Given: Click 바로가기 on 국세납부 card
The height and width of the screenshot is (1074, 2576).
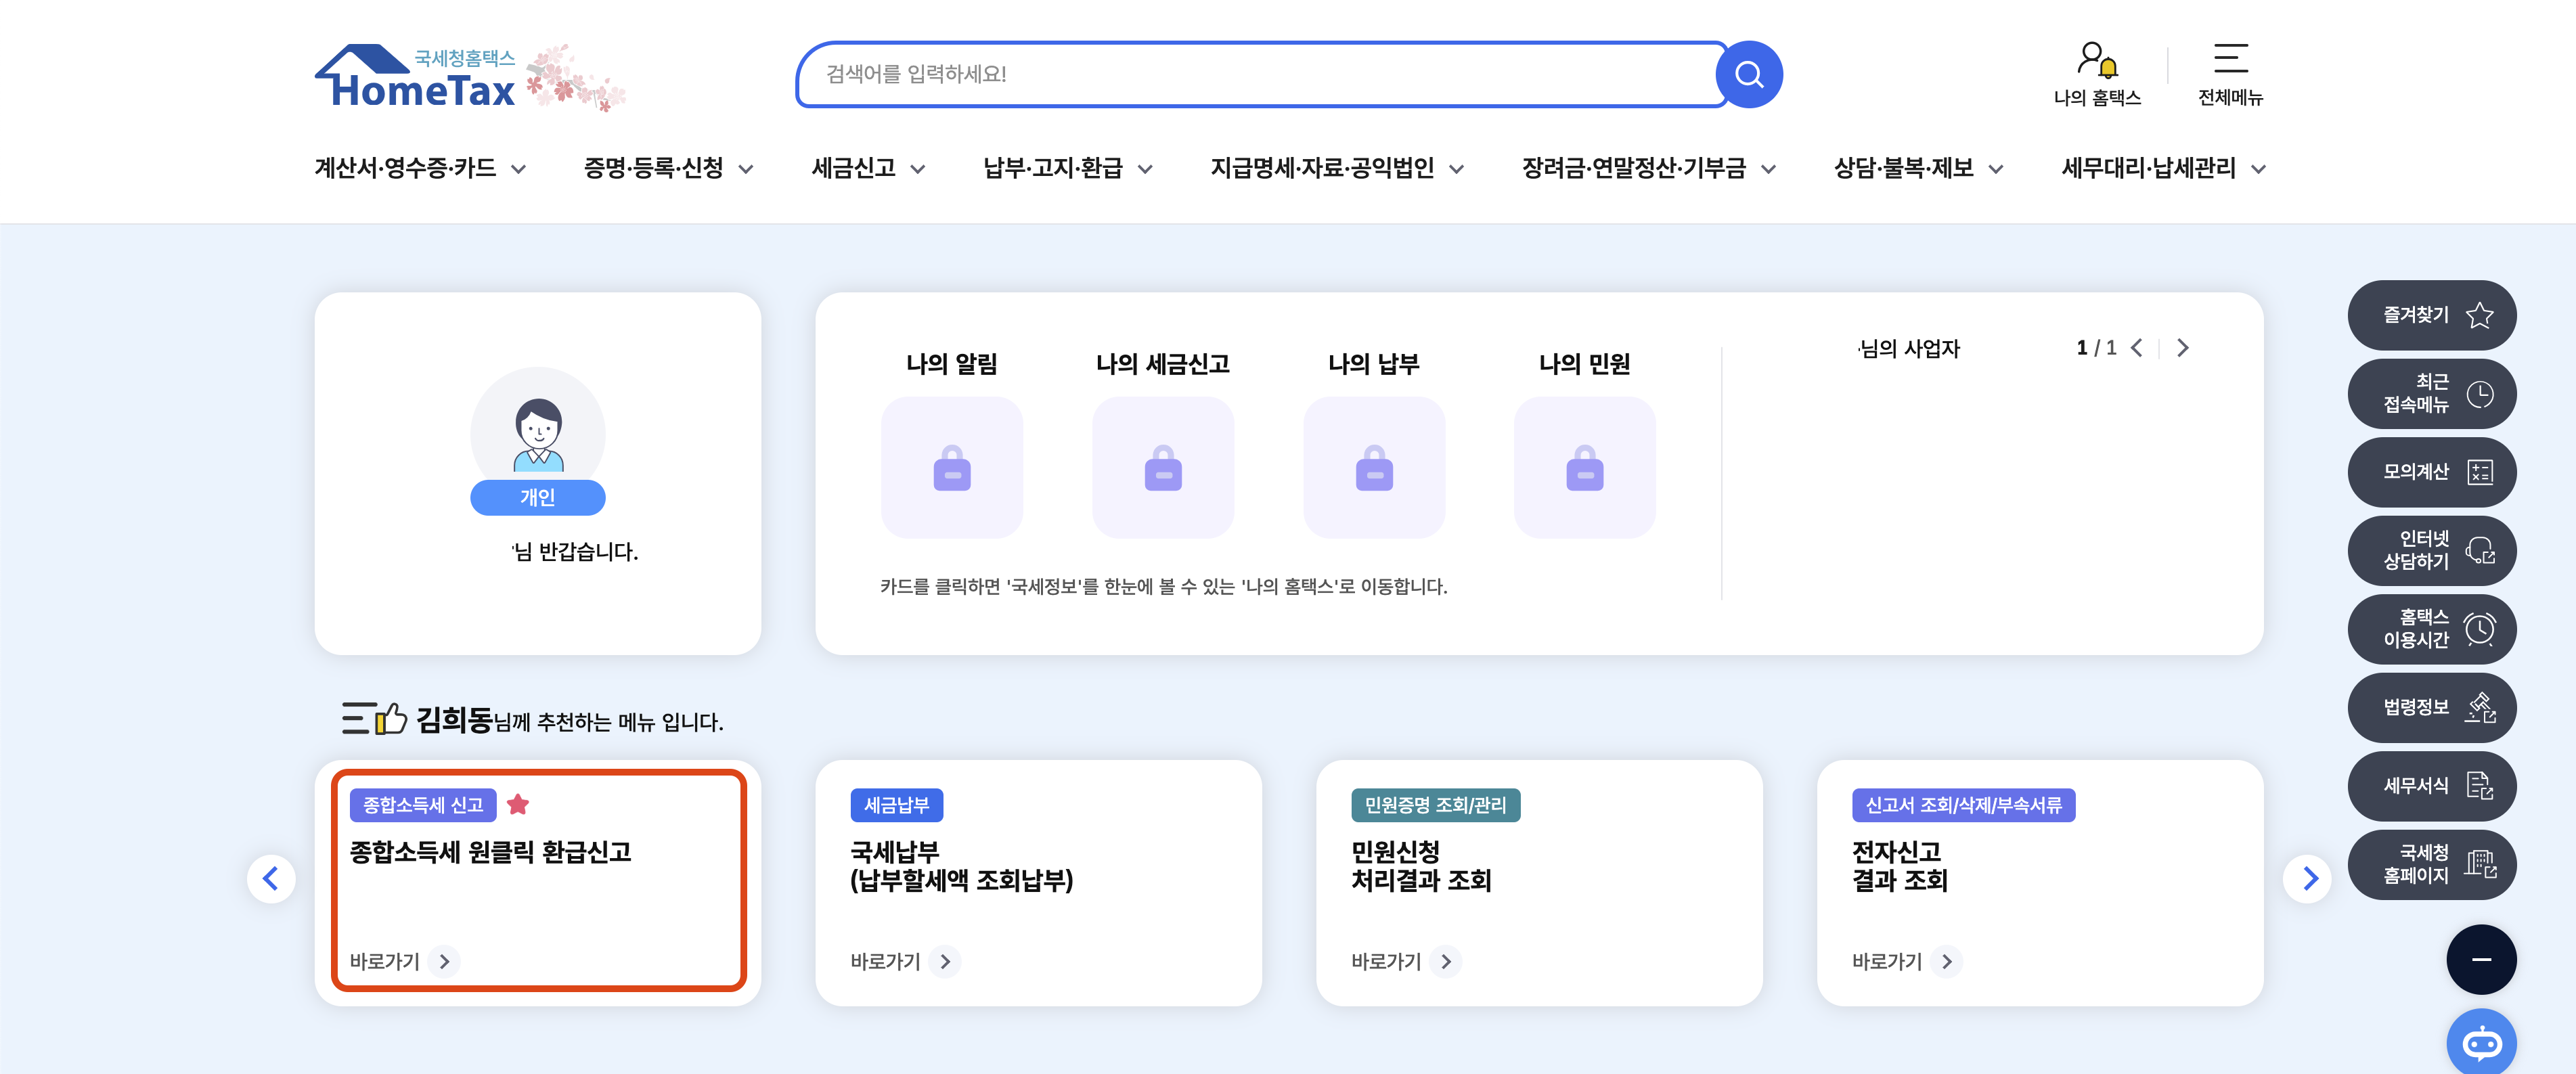Looking at the screenshot, I should (x=900, y=961).
